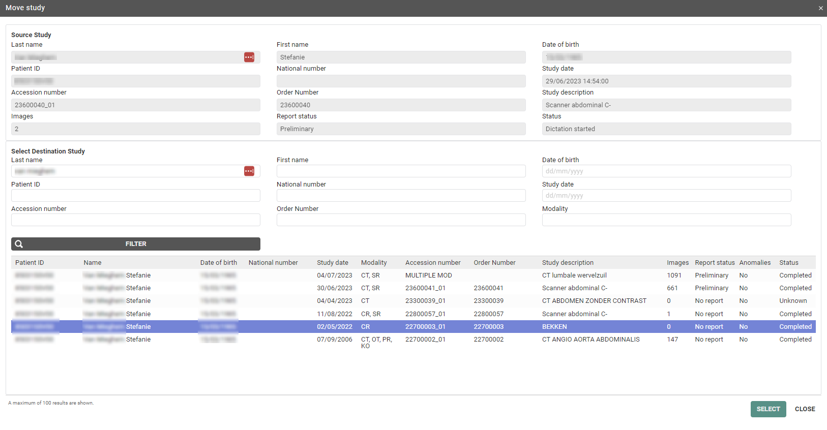Click the SELECT button
Image resolution: width=827 pixels, height=430 pixels.
[768, 409]
